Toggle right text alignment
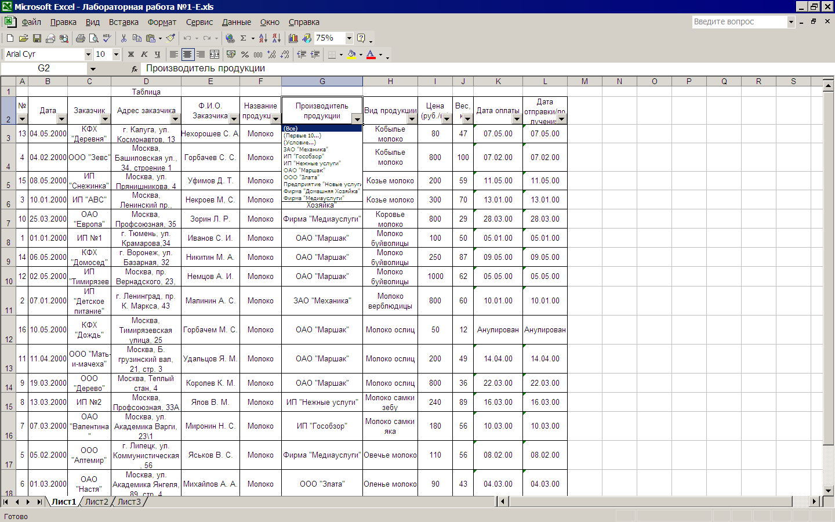The height and width of the screenshot is (522, 835). [201, 54]
